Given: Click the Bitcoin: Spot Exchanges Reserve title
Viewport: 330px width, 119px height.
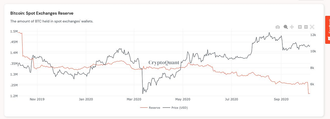Looking at the screenshot, I should [42, 13].
